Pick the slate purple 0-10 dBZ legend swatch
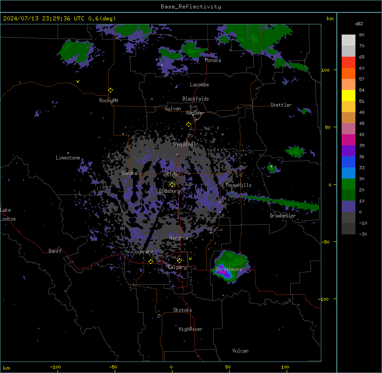382x373 pixels. tap(348, 206)
